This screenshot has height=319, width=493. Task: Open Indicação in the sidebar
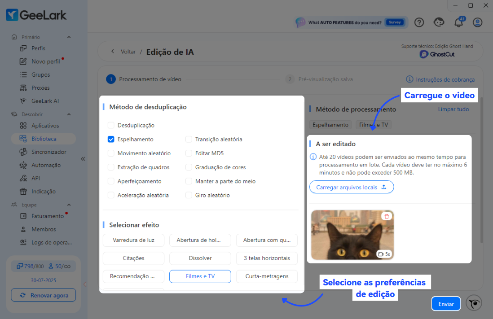(x=44, y=192)
